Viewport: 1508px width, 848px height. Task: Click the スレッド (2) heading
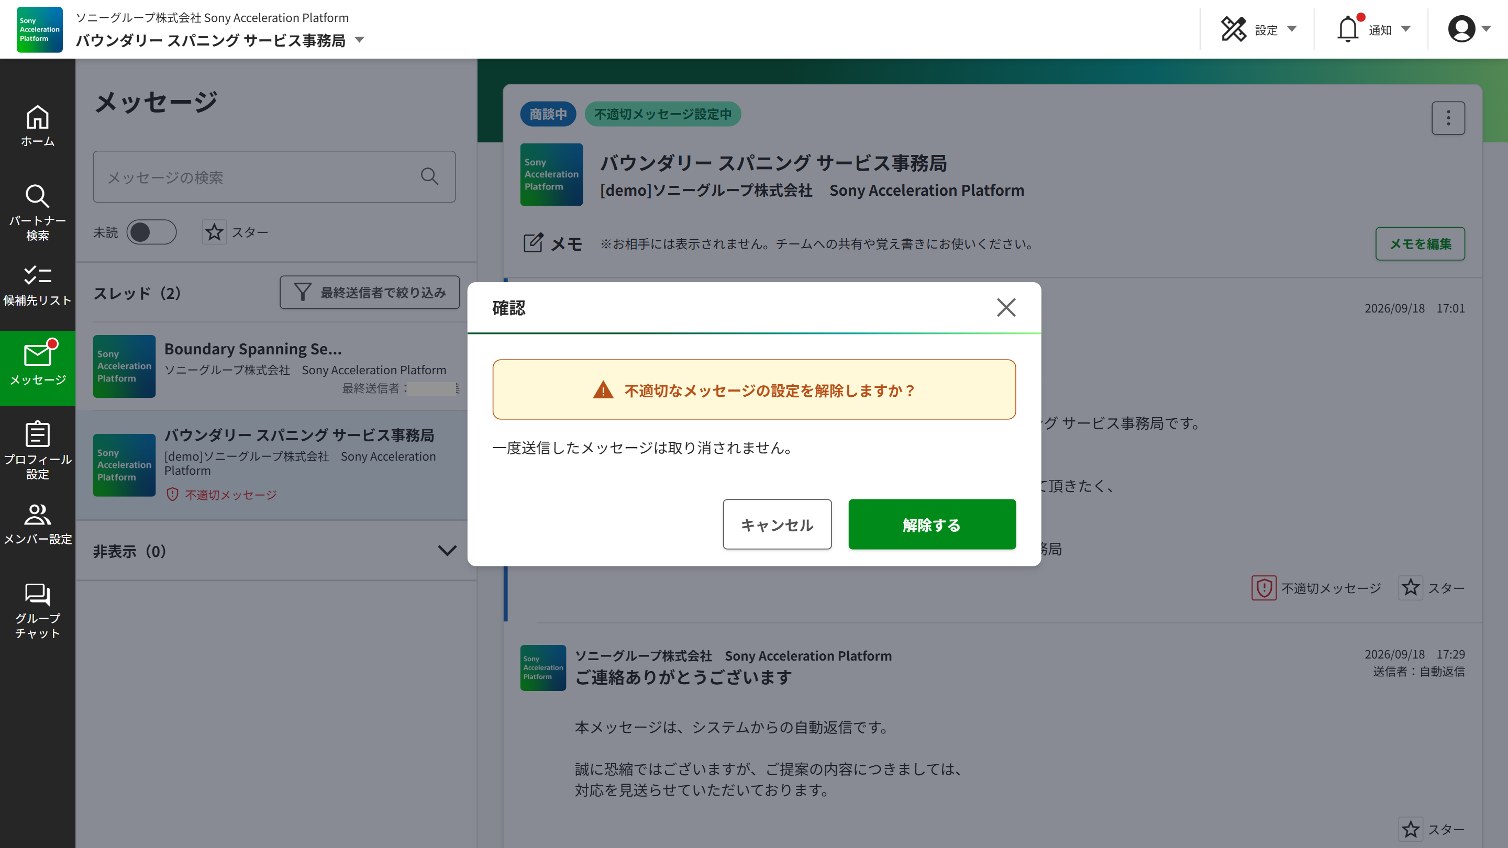click(137, 293)
